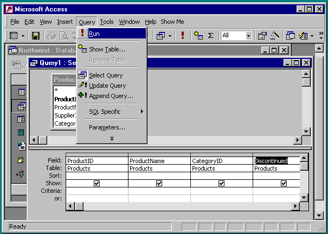Save the query with the floppy icon
The image size is (328, 234).
36,36
